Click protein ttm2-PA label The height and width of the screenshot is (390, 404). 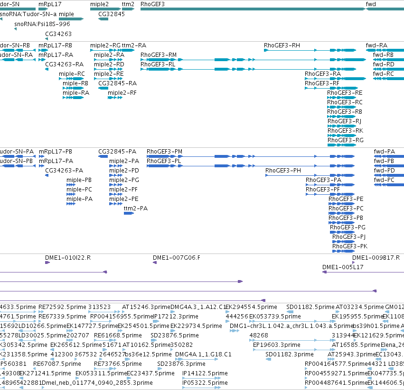click(136, 209)
